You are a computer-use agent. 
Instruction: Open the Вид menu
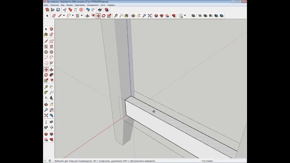click(x=63, y=5)
